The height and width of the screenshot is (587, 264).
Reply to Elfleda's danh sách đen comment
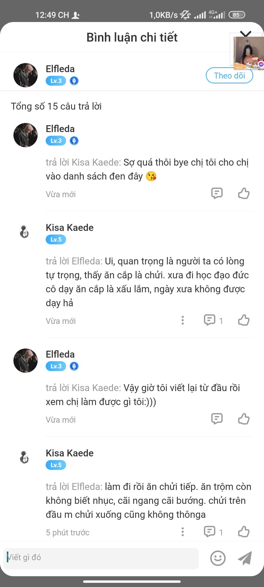(x=217, y=194)
